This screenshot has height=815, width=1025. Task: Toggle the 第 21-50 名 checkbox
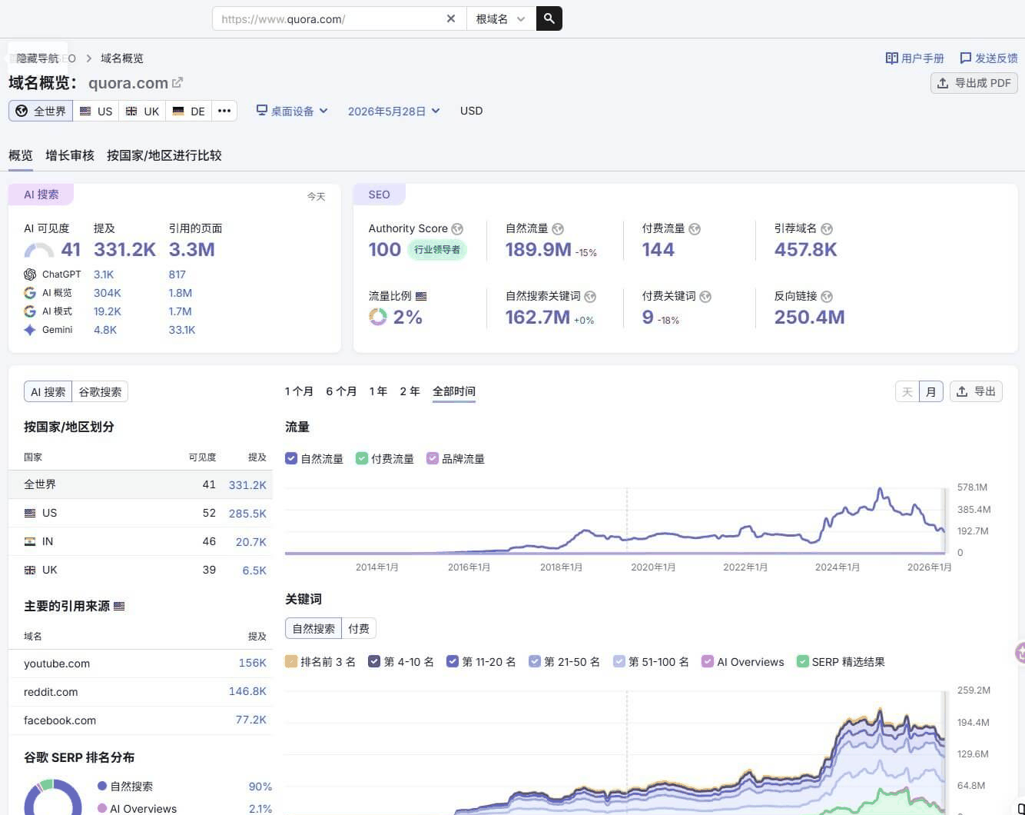point(535,661)
